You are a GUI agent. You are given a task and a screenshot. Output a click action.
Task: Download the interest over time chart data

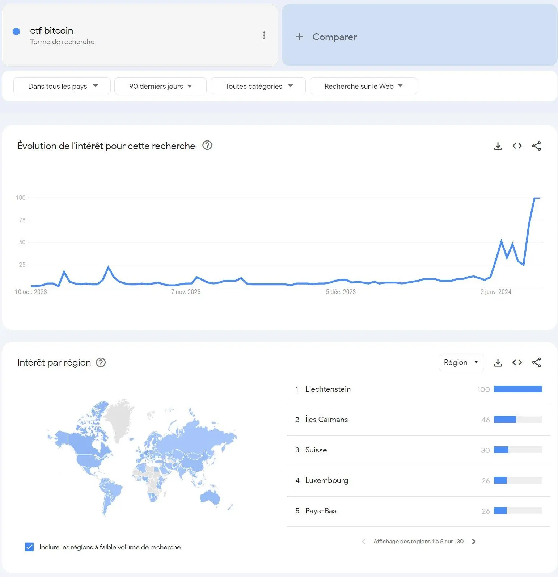click(498, 146)
